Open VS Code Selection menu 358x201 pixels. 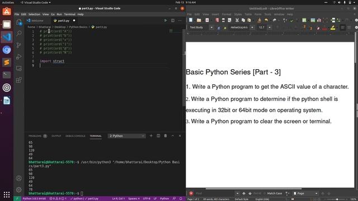click(34, 14)
